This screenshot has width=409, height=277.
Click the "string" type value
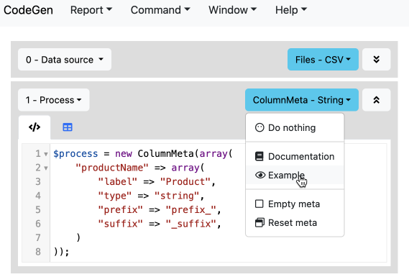(177, 196)
